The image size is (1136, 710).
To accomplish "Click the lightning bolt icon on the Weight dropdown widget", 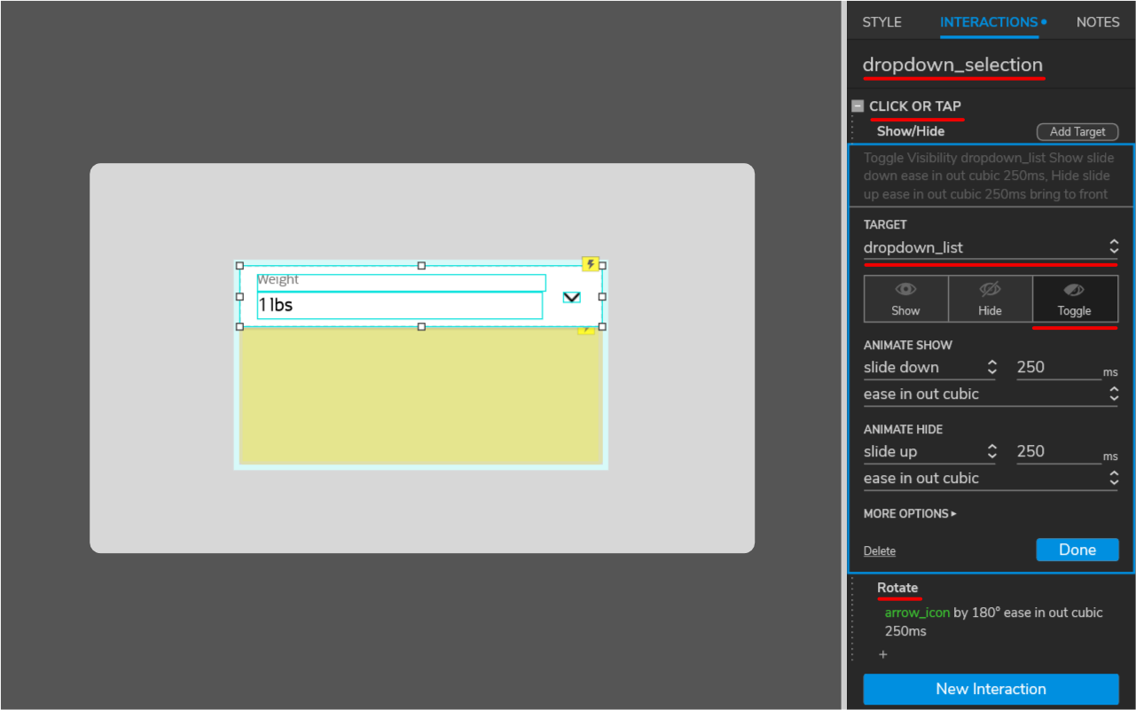I will coord(589,262).
